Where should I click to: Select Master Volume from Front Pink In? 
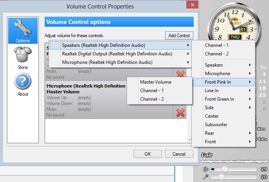(156, 82)
